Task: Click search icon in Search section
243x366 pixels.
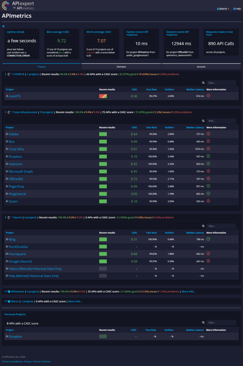Action: point(203,226)
